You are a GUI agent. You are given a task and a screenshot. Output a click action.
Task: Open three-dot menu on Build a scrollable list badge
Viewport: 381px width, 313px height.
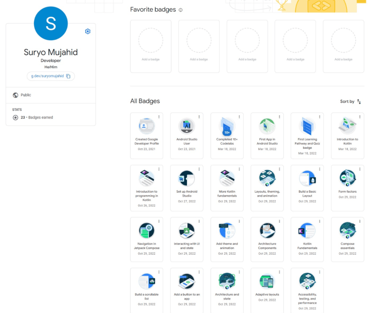[159, 272]
